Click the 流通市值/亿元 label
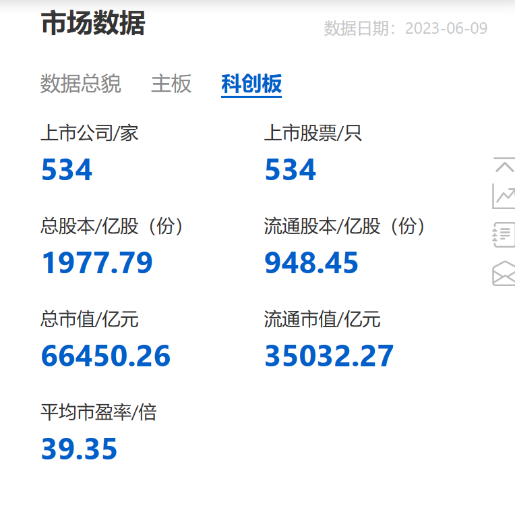Screen dimensions: 515x508 [x=322, y=319]
